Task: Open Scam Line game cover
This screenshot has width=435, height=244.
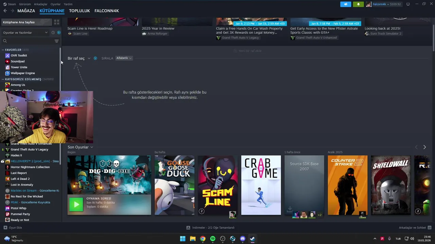Action: click(x=218, y=185)
